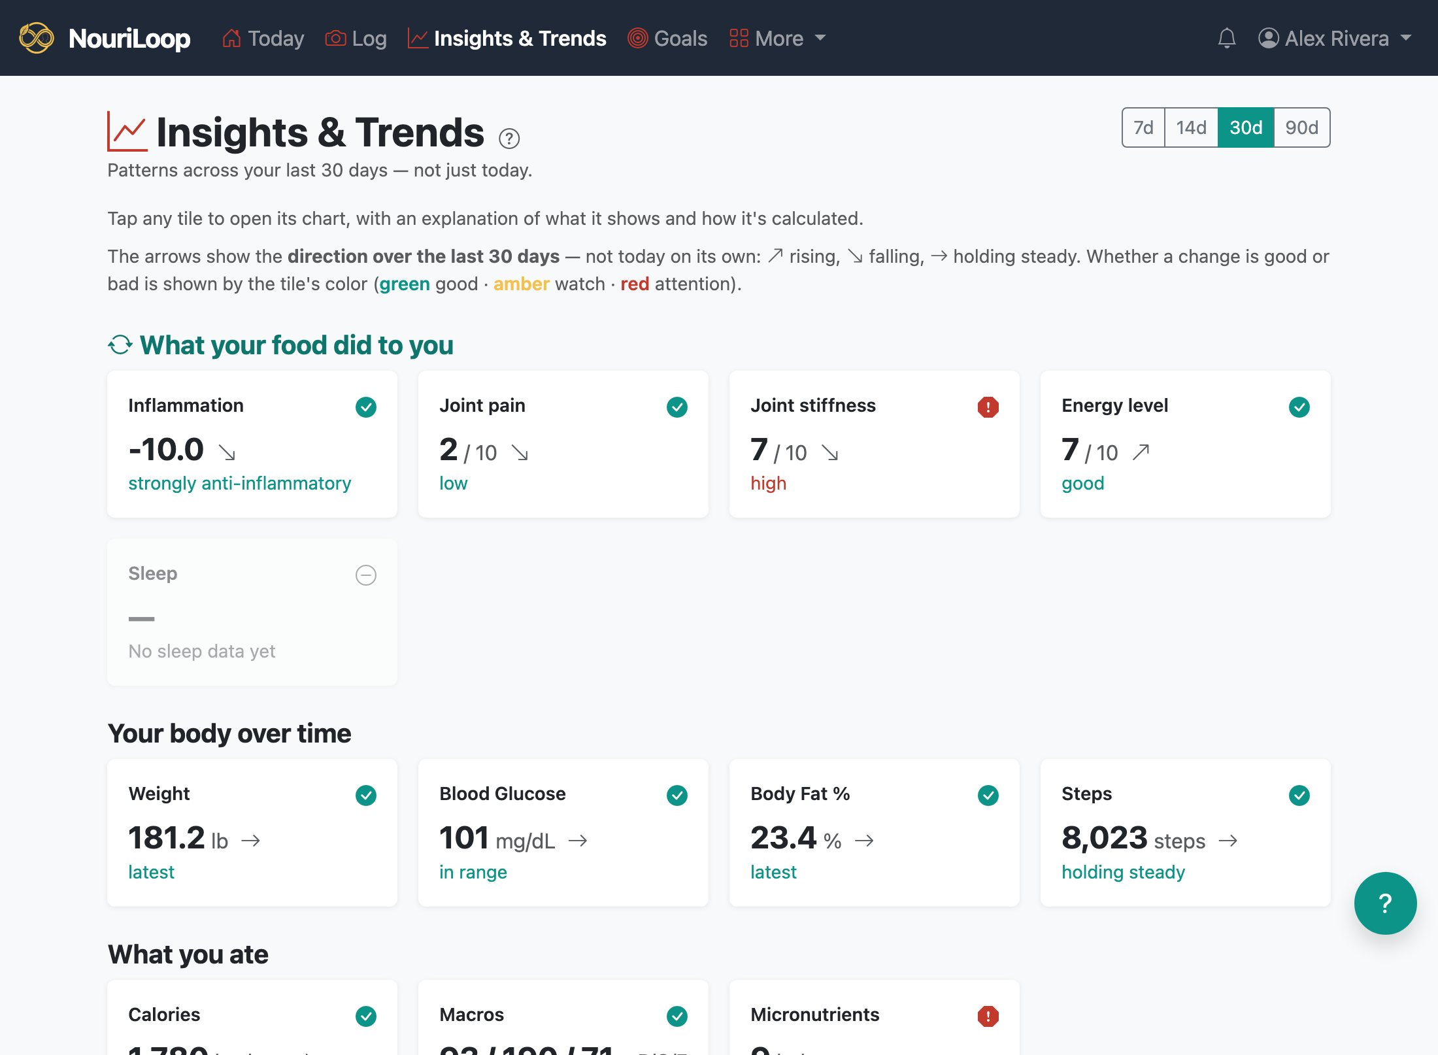
Task: Click the falling arrow beside -10.0
Action: coord(227,452)
